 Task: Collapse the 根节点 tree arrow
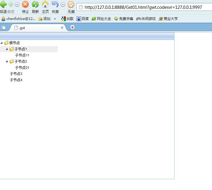(2, 43)
